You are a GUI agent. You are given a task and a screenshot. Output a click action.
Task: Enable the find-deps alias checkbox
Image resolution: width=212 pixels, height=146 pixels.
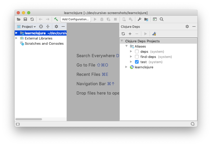tap(137, 57)
